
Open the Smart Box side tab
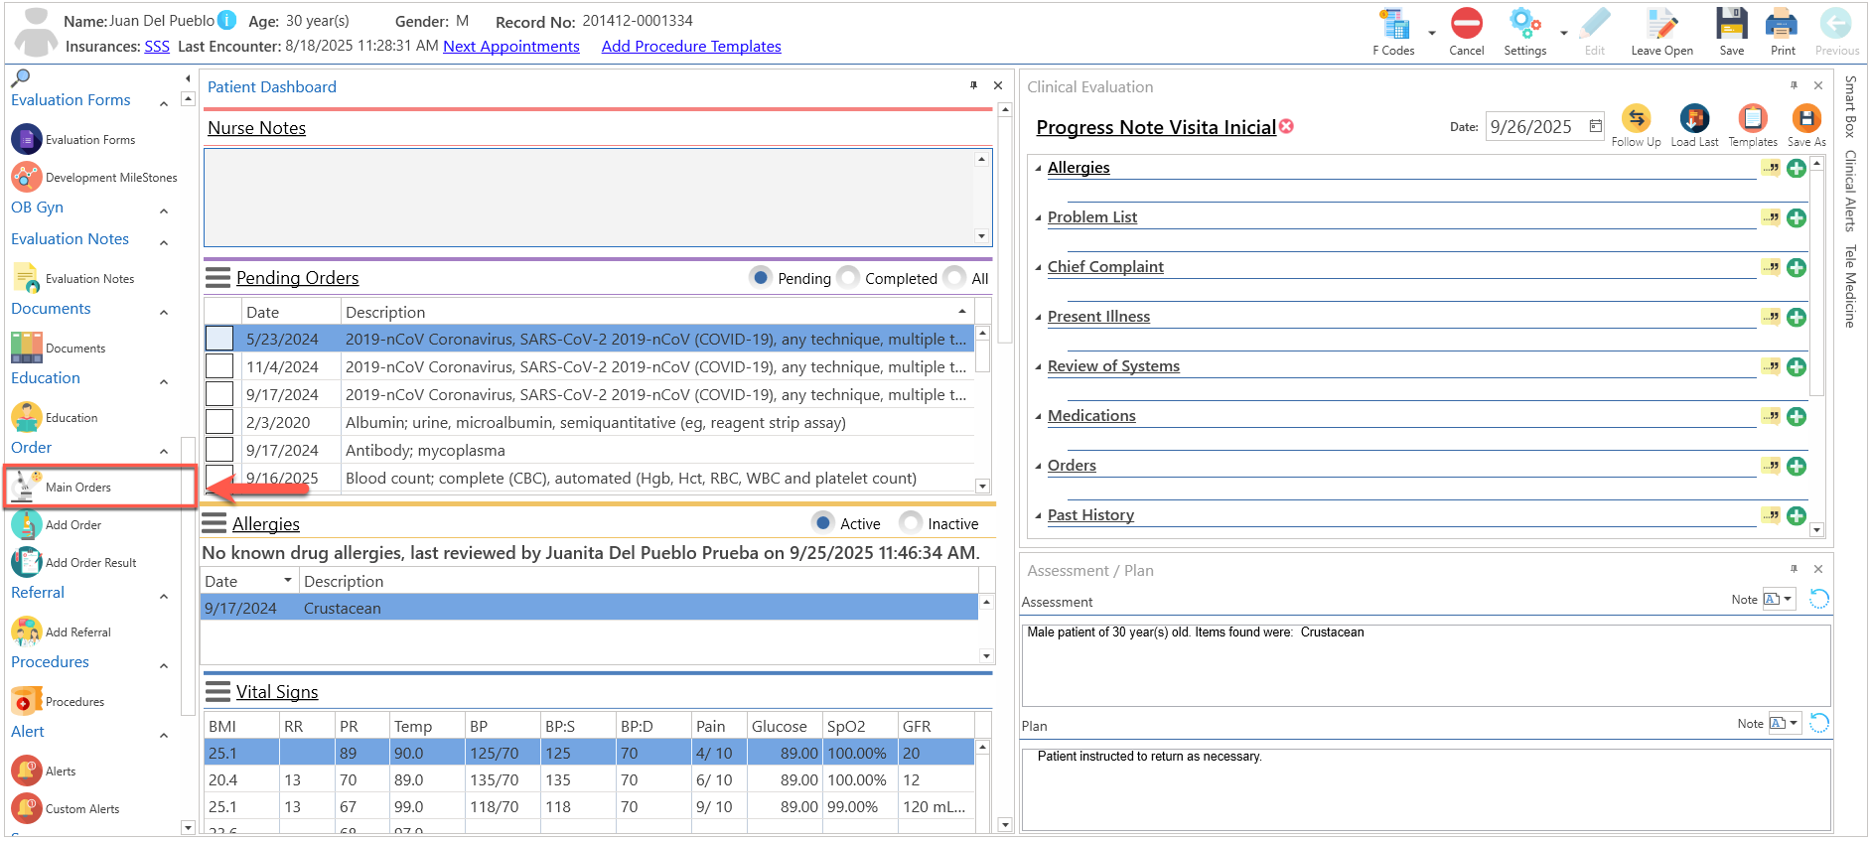click(1850, 106)
